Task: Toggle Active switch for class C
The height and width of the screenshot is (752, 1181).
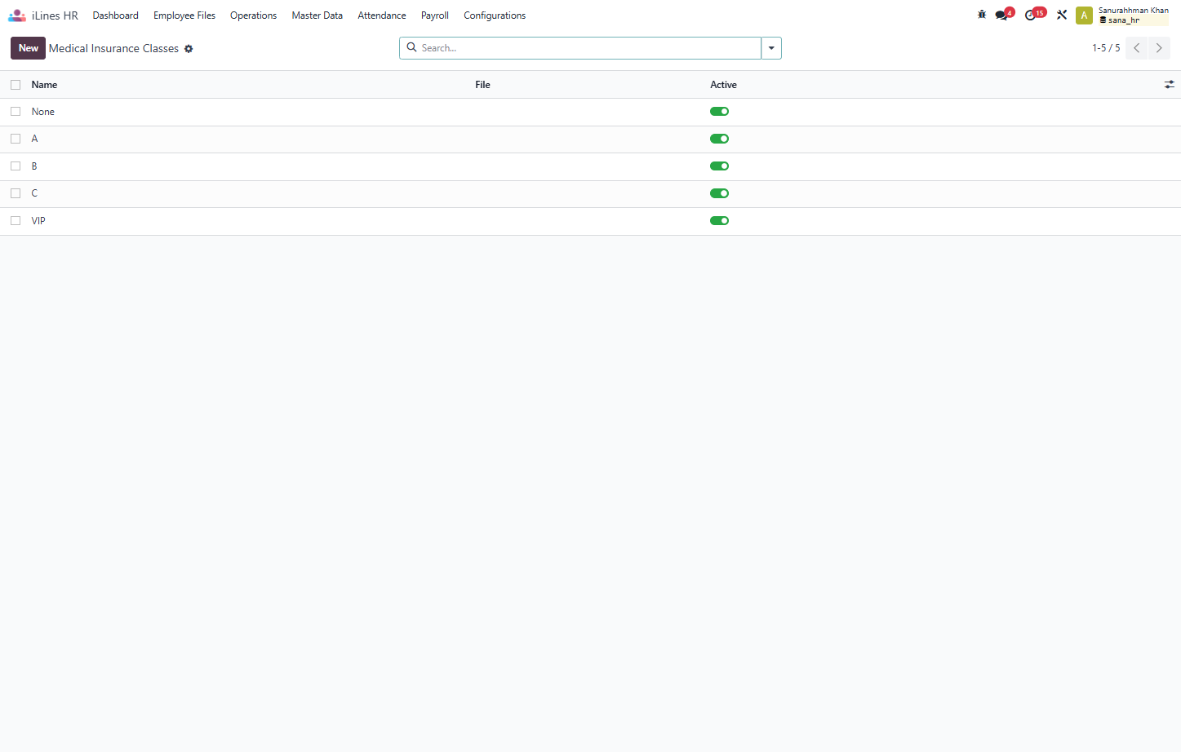Action: pos(719,193)
